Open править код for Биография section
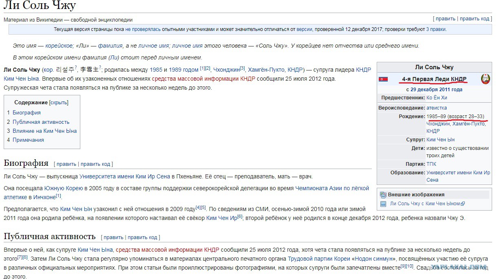497x279 pixels. (x=95, y=164)
